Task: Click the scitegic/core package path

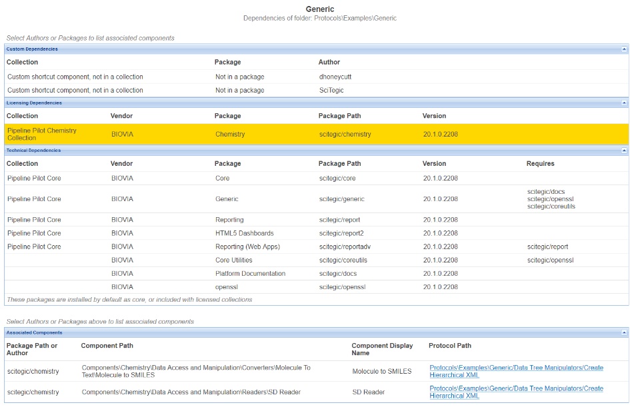Action: tap(337, 179)
